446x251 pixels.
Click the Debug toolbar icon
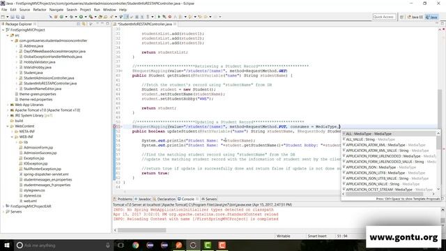click(71, 17)
